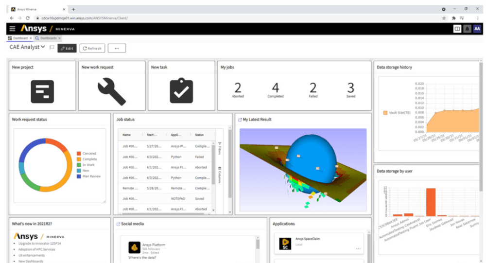Click the Ansys Platform social post avatar
Image resolution: width=486 pixels, height=263 pixels.
pyautogui.click(x=134, y=247)
